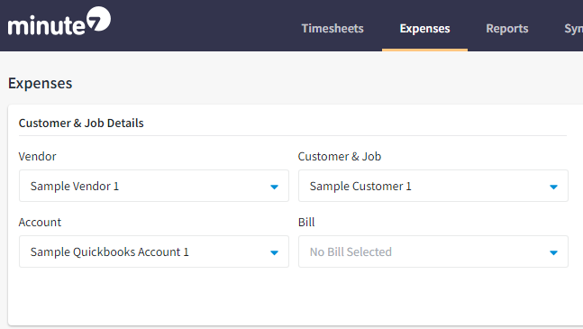This screenshot has width=583, height=329.
Task: Click the arrow beside Sample Quickbooks Account 1
Action: 275,252
